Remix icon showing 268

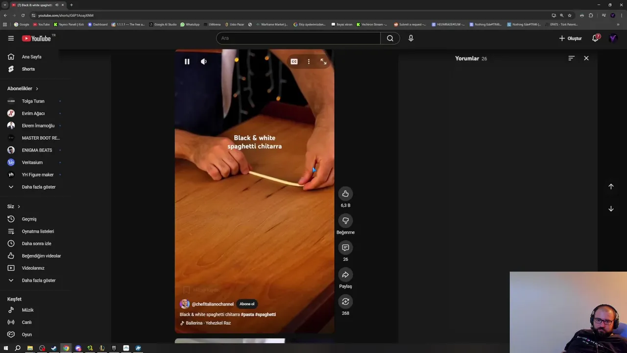click(x=345, y=302)
